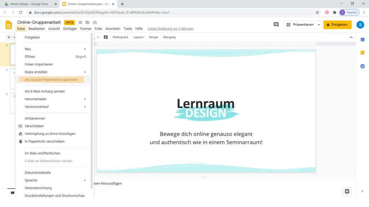Open the comment history
The height and width of the screenshot is (207, 369).
(276, 24)
